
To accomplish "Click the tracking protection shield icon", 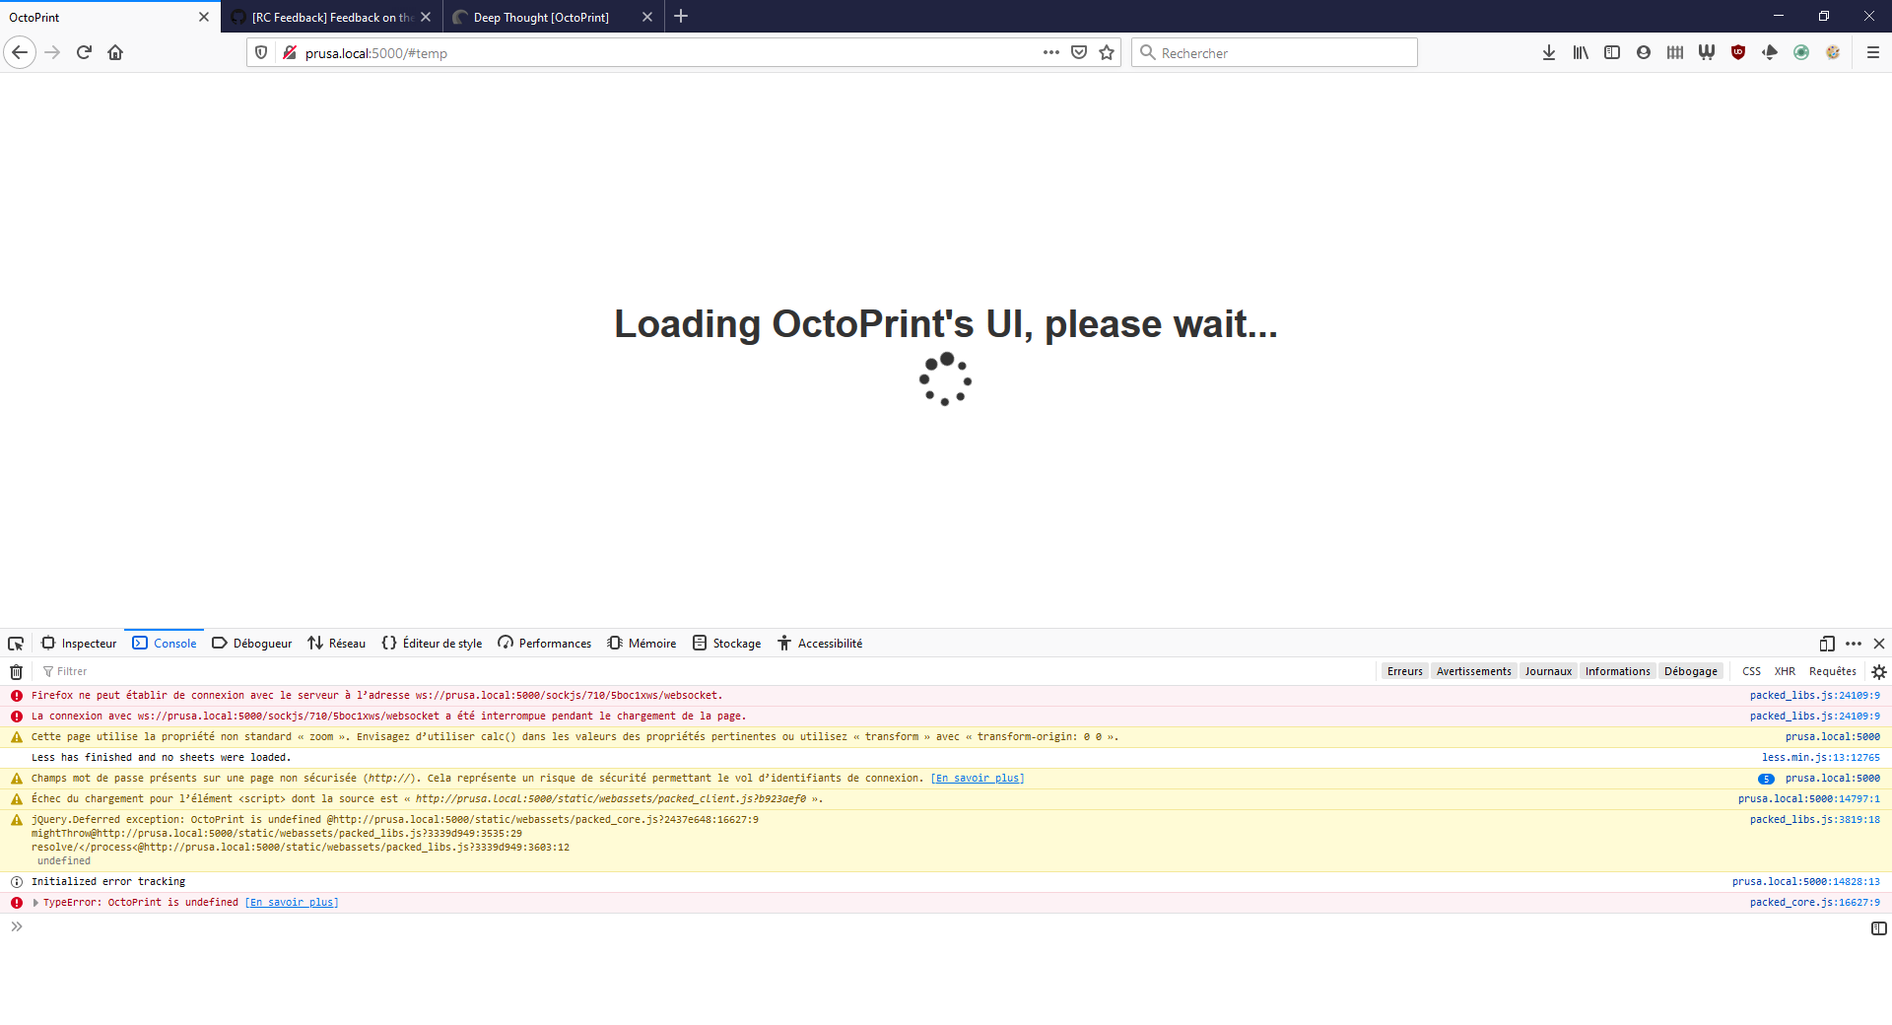I will pyautogui.click(x=261, y=52).
